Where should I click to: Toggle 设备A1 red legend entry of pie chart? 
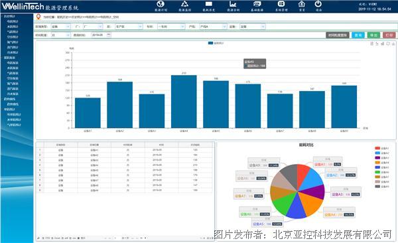pos(382,148)
